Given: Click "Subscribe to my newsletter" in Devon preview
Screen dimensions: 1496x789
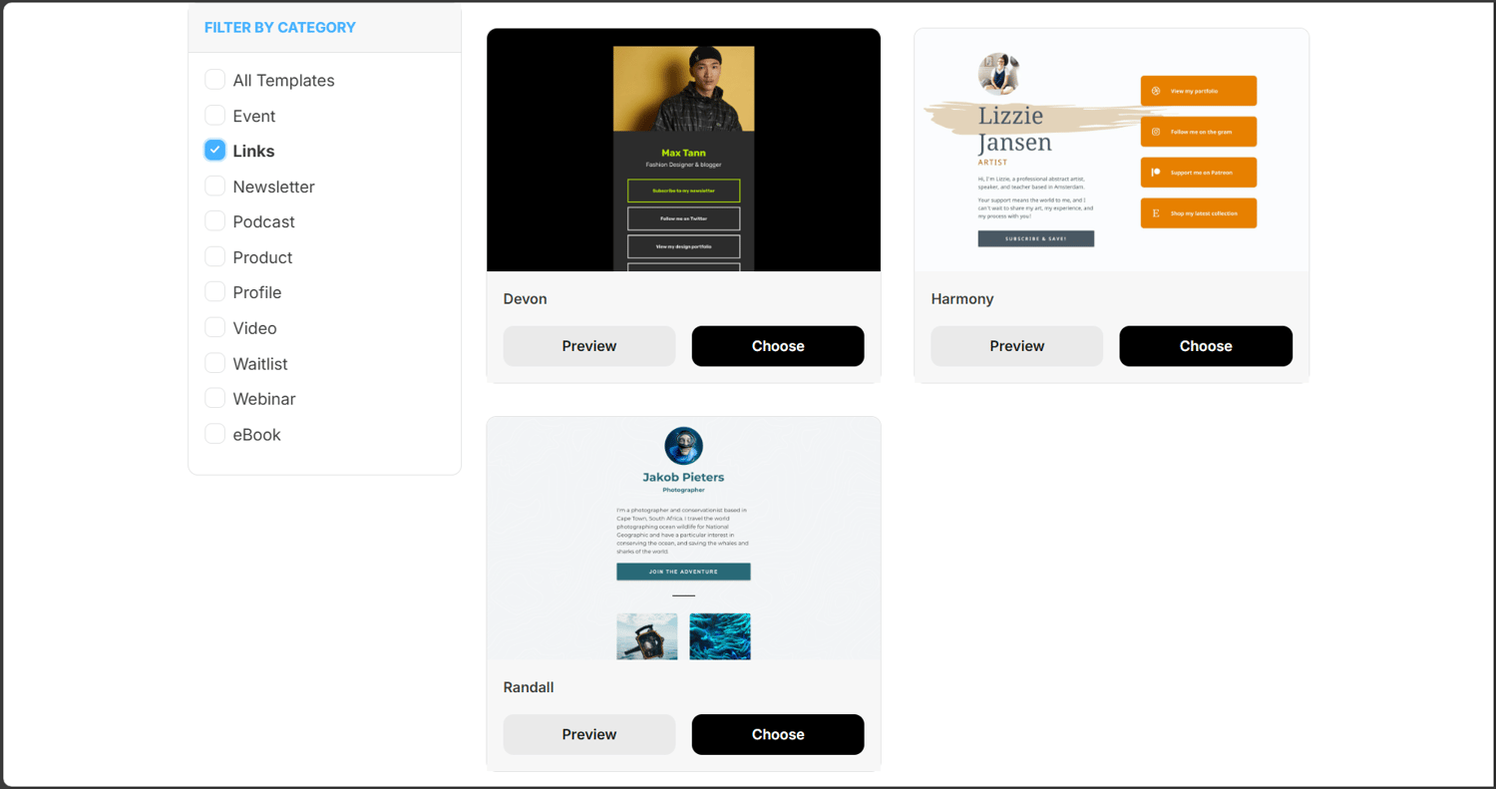Looking at the screenshot, I should click(x=682, y=190).
